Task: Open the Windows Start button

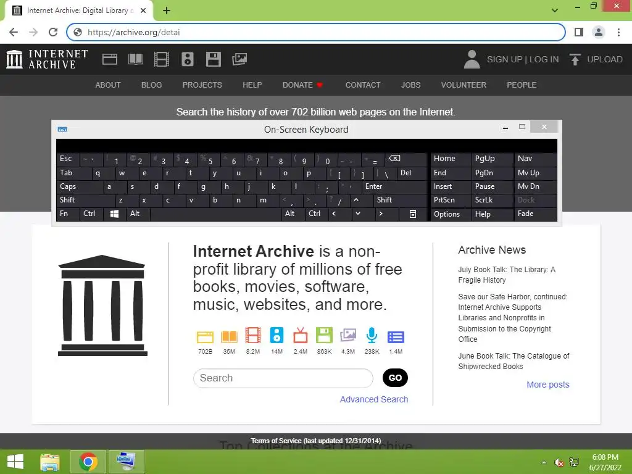Action: point(15,462)
